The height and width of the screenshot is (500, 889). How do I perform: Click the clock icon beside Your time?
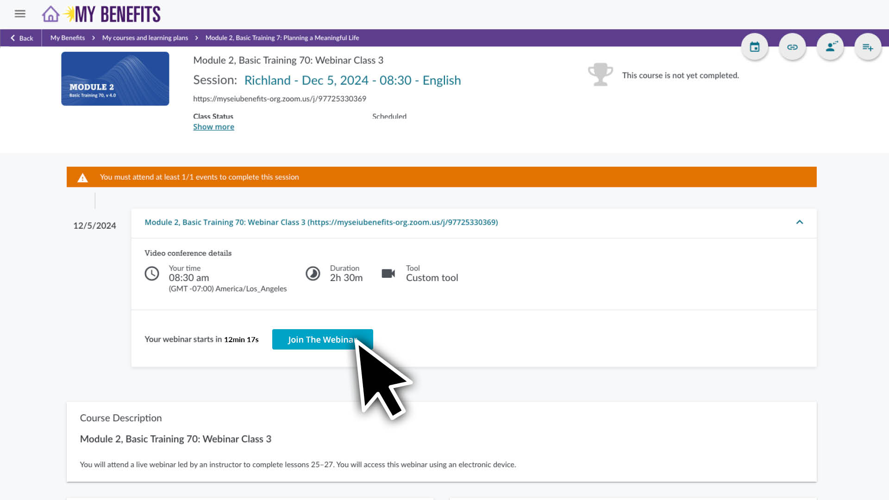pos(152,273)
